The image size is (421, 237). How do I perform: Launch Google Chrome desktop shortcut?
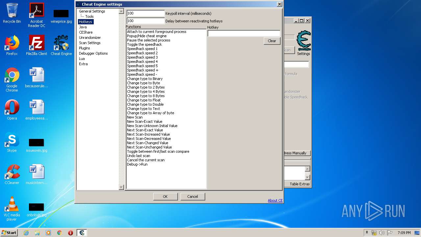click(12, 80)
